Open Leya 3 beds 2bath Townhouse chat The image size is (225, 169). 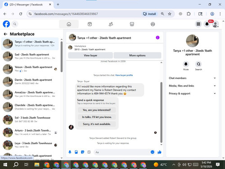click(x=30, y=145)
